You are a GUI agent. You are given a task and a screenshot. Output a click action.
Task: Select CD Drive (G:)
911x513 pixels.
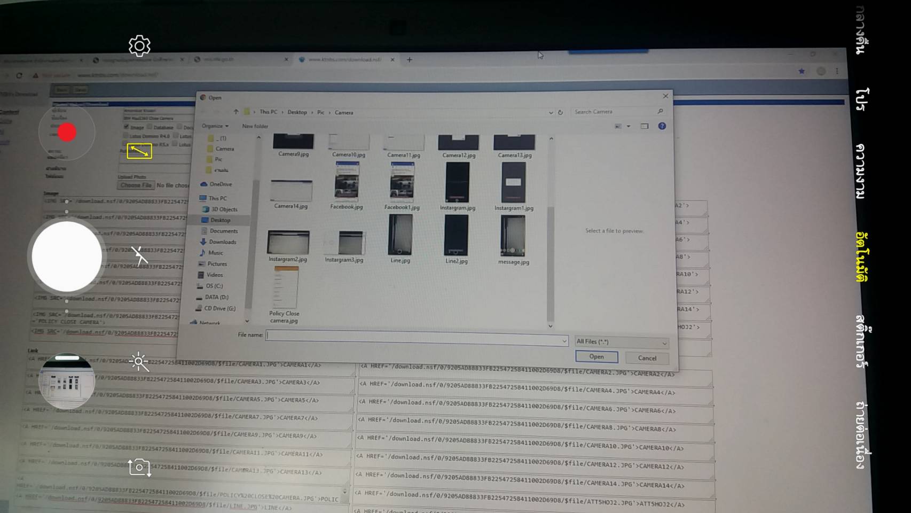click(x=215, y=308)
